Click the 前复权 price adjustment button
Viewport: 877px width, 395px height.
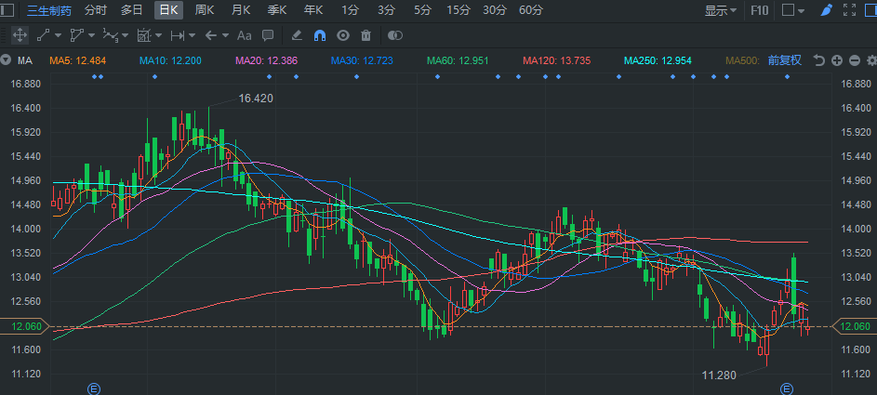coord(785,60)
